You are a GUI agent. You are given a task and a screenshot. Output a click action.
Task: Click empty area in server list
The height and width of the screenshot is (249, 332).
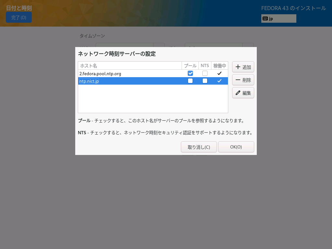tap(152, 99)
